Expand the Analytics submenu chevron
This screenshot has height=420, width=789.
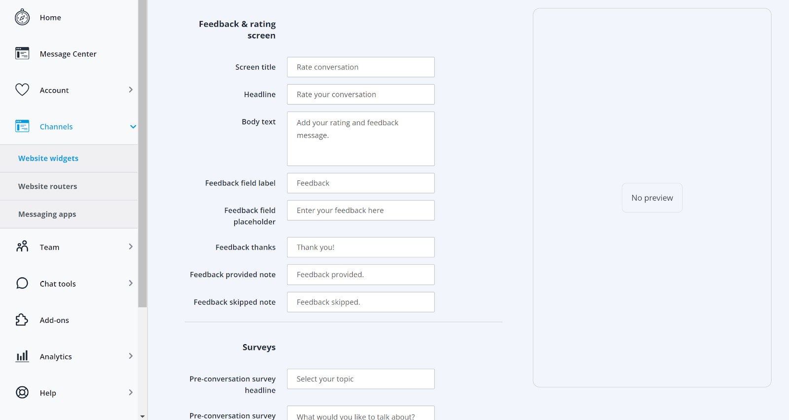pyautogui.click(x=131, y=356)
